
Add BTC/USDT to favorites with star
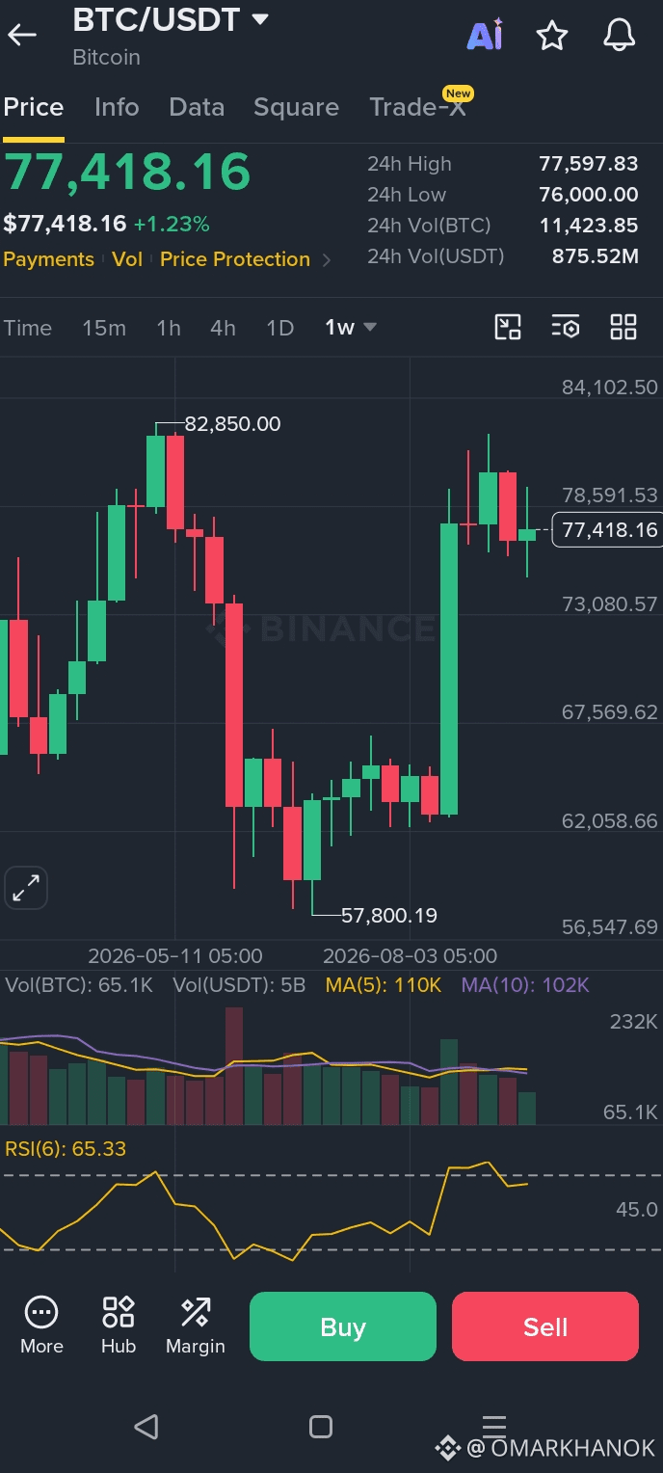point(552,36)
